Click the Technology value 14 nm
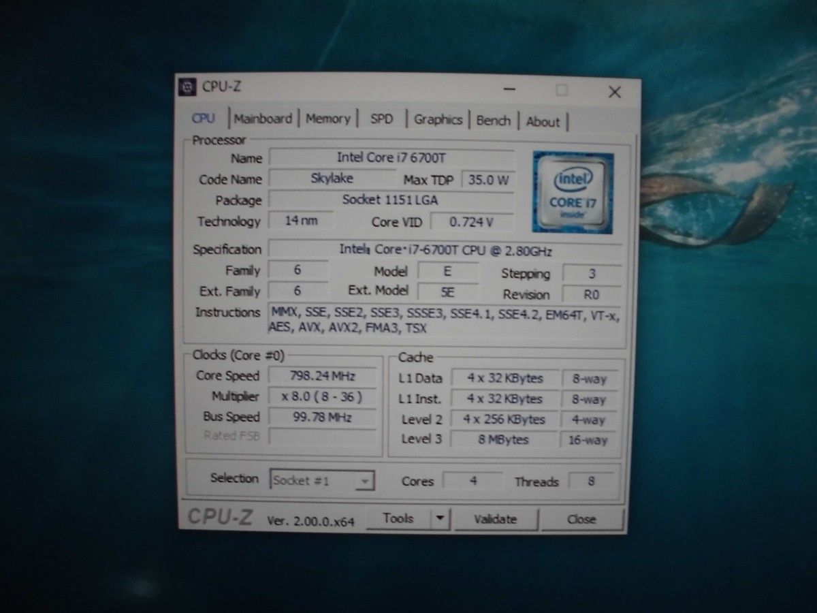Viewport: 817px width, 613px height. (302, 221)
